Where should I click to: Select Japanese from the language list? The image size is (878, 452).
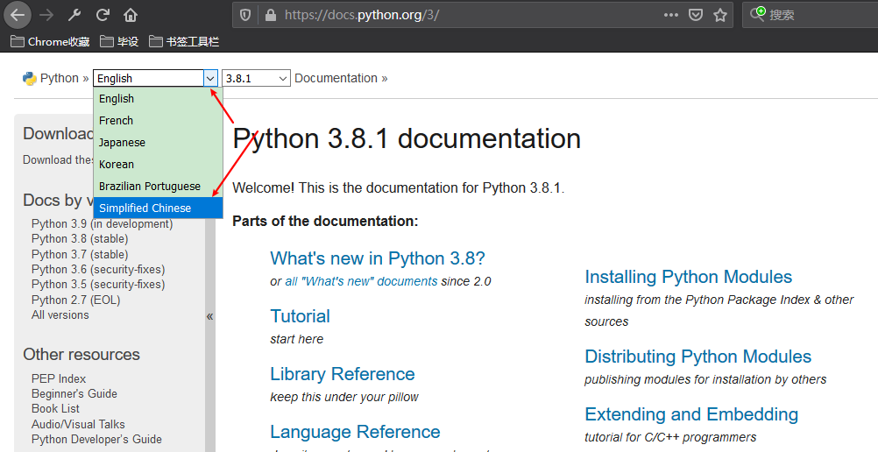[158, 142]
